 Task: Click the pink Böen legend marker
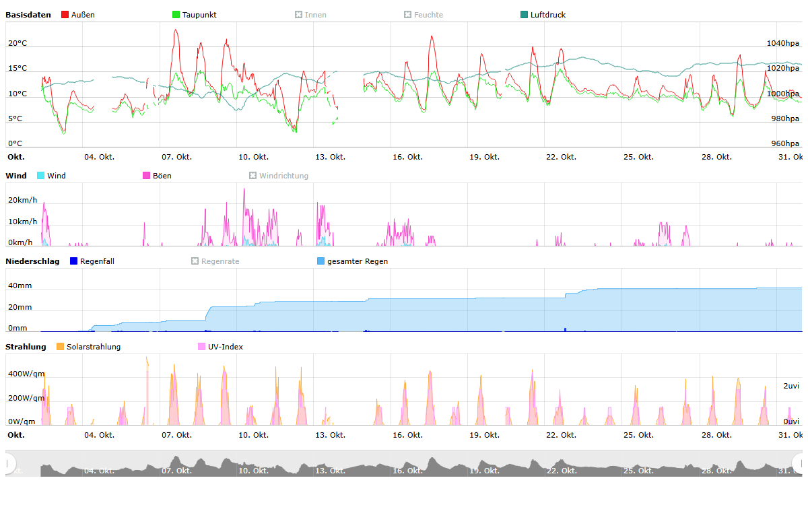[x=147, y=176]
